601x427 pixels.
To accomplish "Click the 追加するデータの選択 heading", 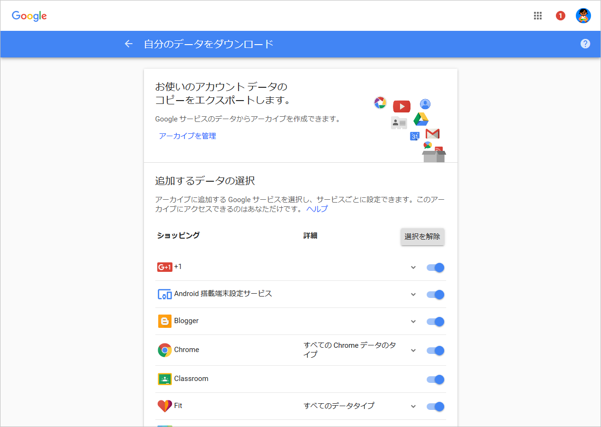I will 205,181.
